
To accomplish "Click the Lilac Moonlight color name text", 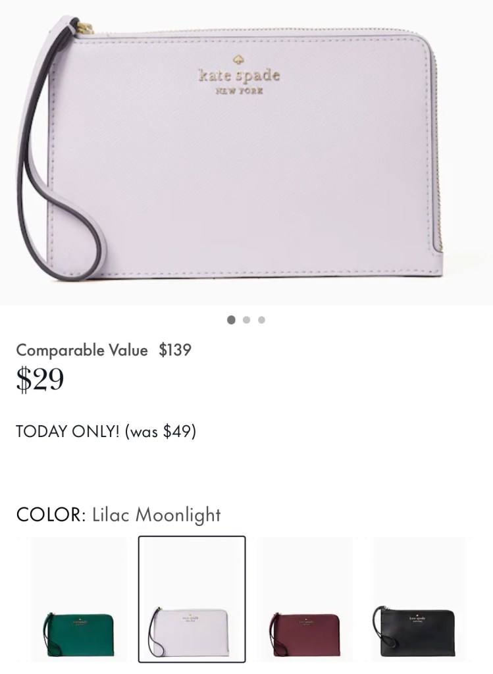I will tap(157, 515).
